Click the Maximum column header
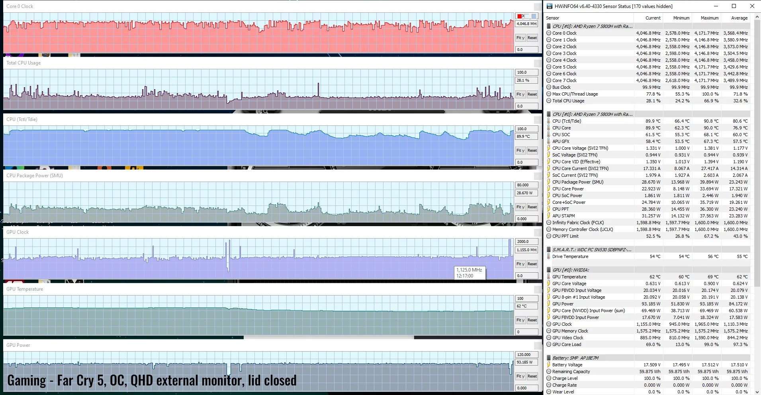The width and height of the screenshot is (761, 395). [x=709, y=18]
